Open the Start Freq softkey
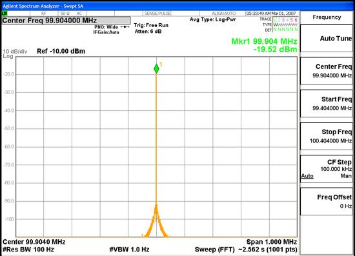The width and height of the screenshot is (355, 256). pos(326,104)
